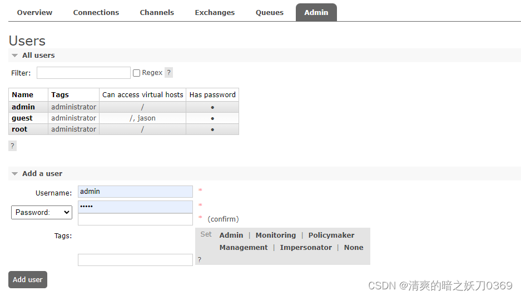Open help icon below users table
The height and width of the screenshot is (296, 521).
point(12,146)
